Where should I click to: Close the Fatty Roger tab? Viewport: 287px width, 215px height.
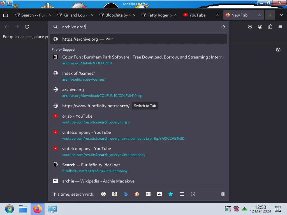pyautogui.click(x=175, y=15)
